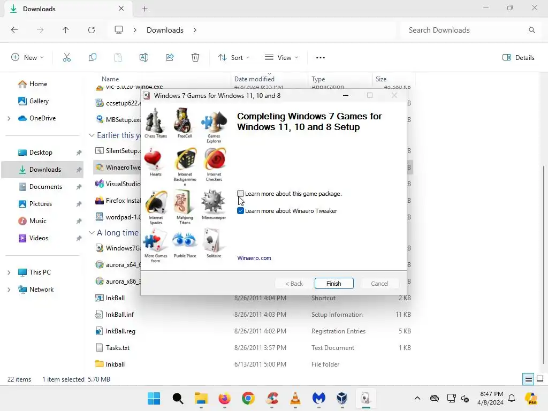Expand the Network tree node
Screen dimensions: 548x411
[9, 290]
